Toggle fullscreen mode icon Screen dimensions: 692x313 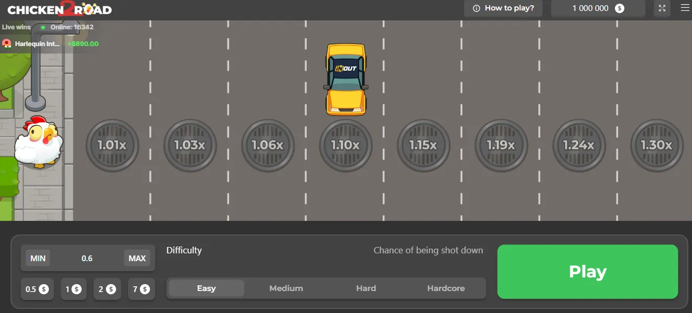point(662,8)
